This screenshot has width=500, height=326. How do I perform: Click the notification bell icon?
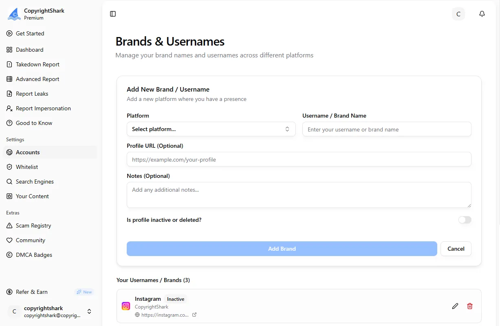(482, 13)
